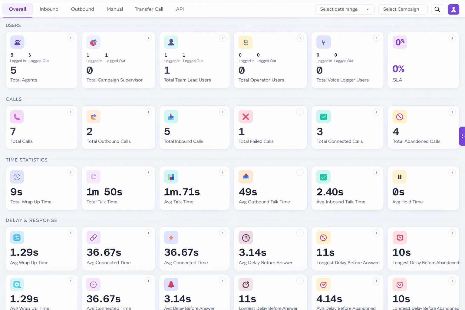Switch to the Inbound tab
465x310 pixels.
49,9
